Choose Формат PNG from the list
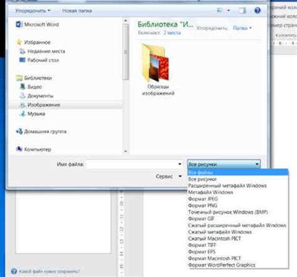 (x=202, y=206)
